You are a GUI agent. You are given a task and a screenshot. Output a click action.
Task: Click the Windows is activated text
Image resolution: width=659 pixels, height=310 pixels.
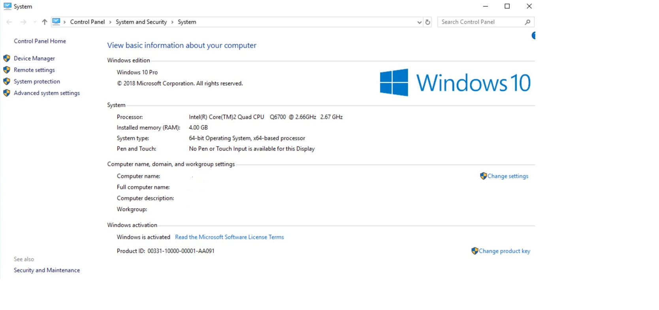pos(143,237)
